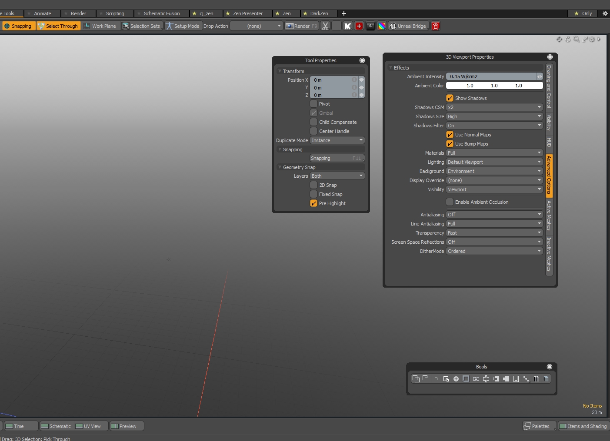Click the U-shaped icon in Bools
This screenshot has width=610, height=441.
tap(516, 379)
